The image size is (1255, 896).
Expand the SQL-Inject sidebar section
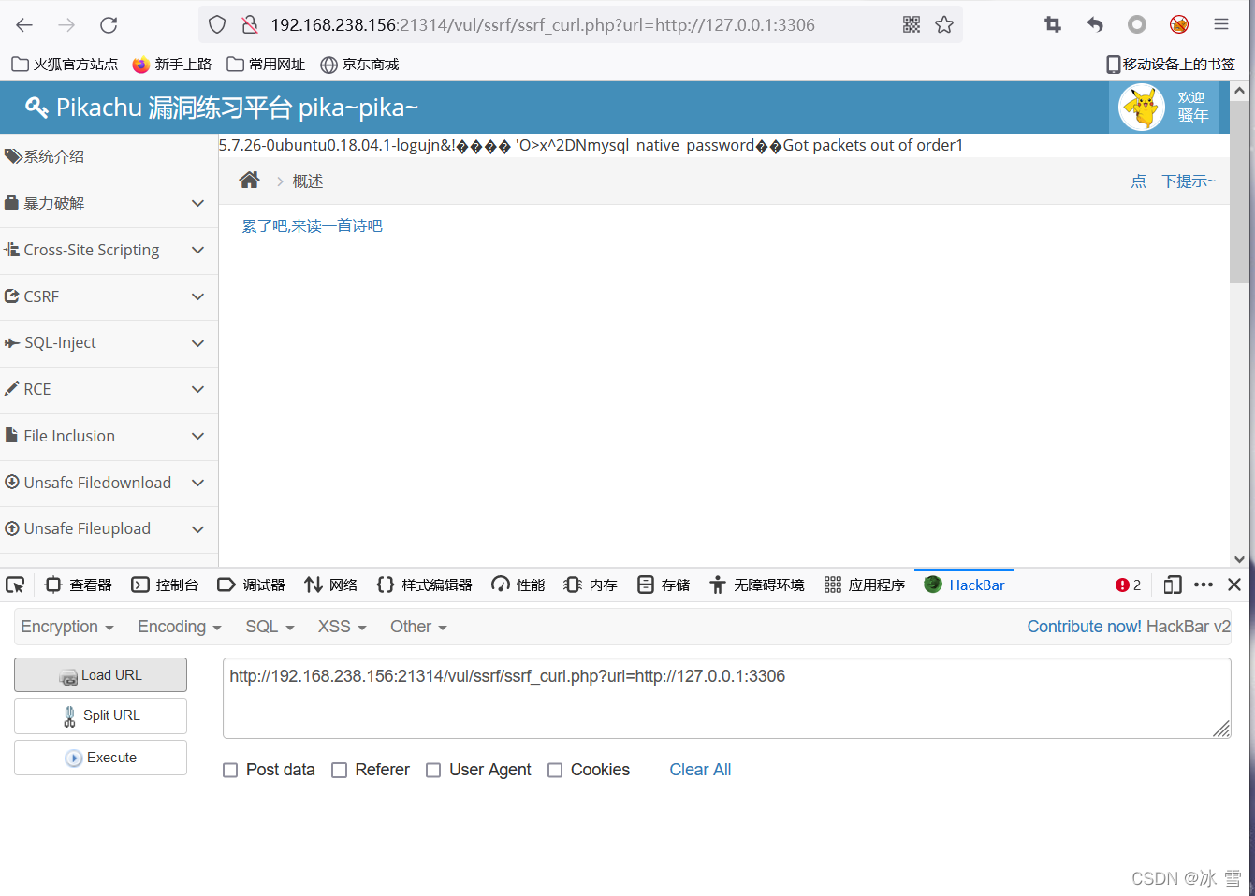tap(109, 343)
